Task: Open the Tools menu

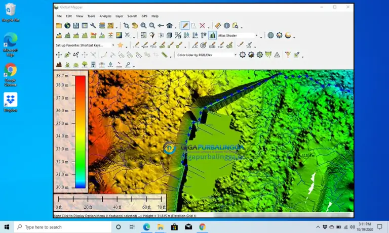Action: [x=91, y=16]
